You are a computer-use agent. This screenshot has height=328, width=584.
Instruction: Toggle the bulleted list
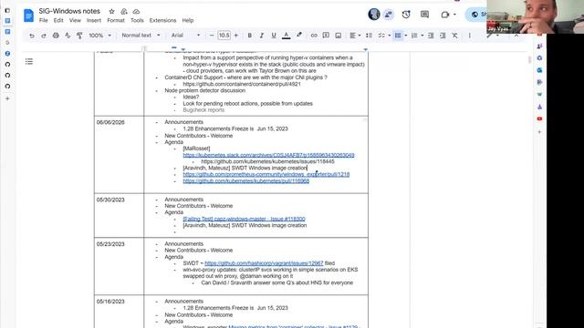click(x=398, y=36)
